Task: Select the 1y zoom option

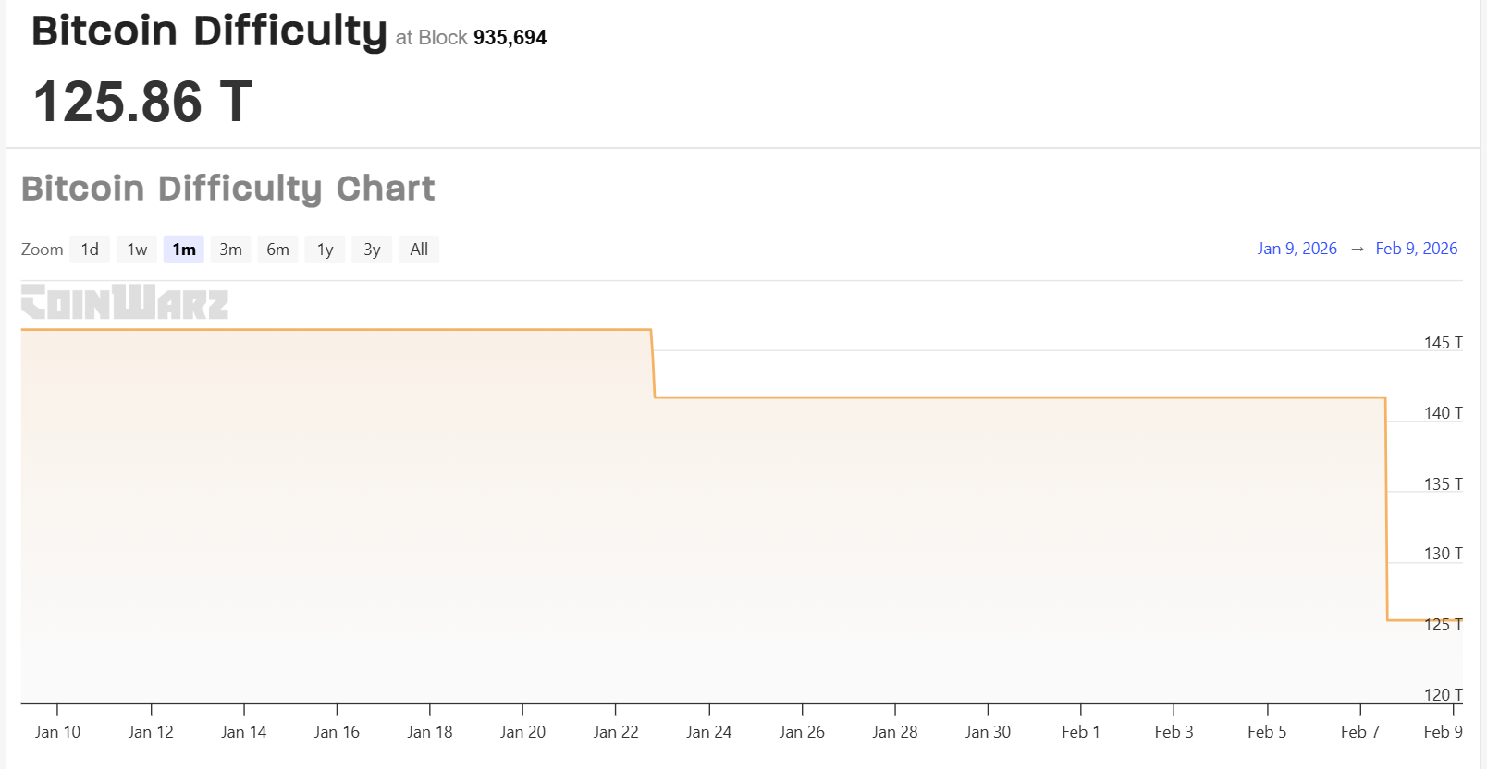Action: [325, 249]
